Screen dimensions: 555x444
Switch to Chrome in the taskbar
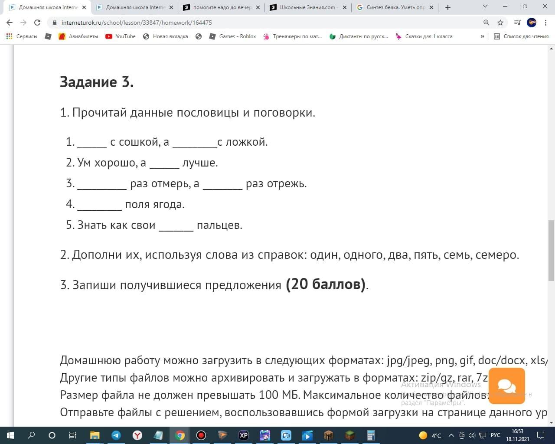(x=180, y=435)
